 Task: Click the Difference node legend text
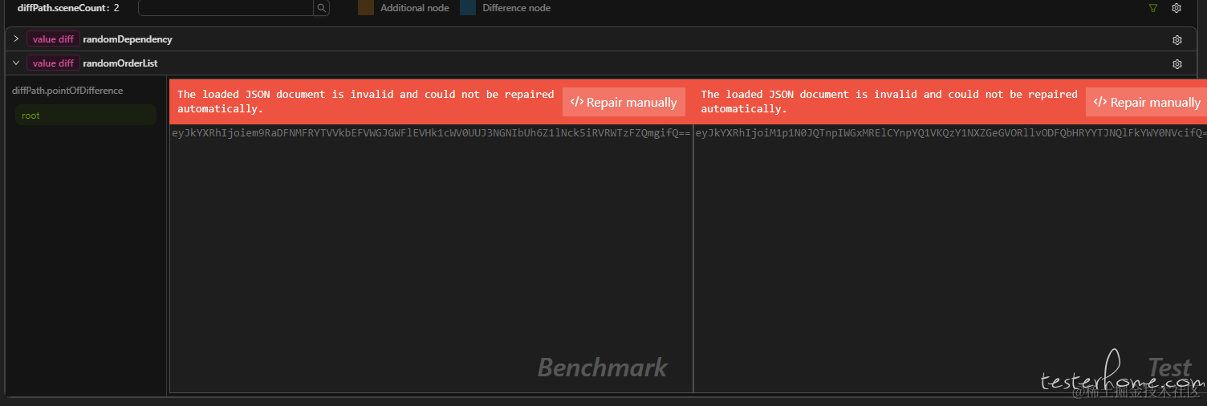point(516,8)
